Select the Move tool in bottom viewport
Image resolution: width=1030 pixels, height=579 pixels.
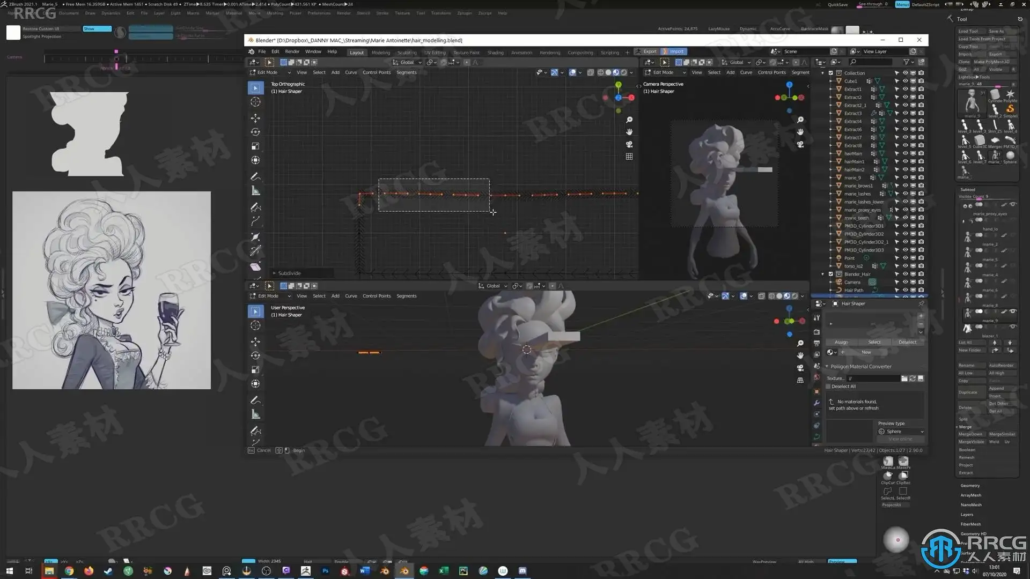[255, 342]
